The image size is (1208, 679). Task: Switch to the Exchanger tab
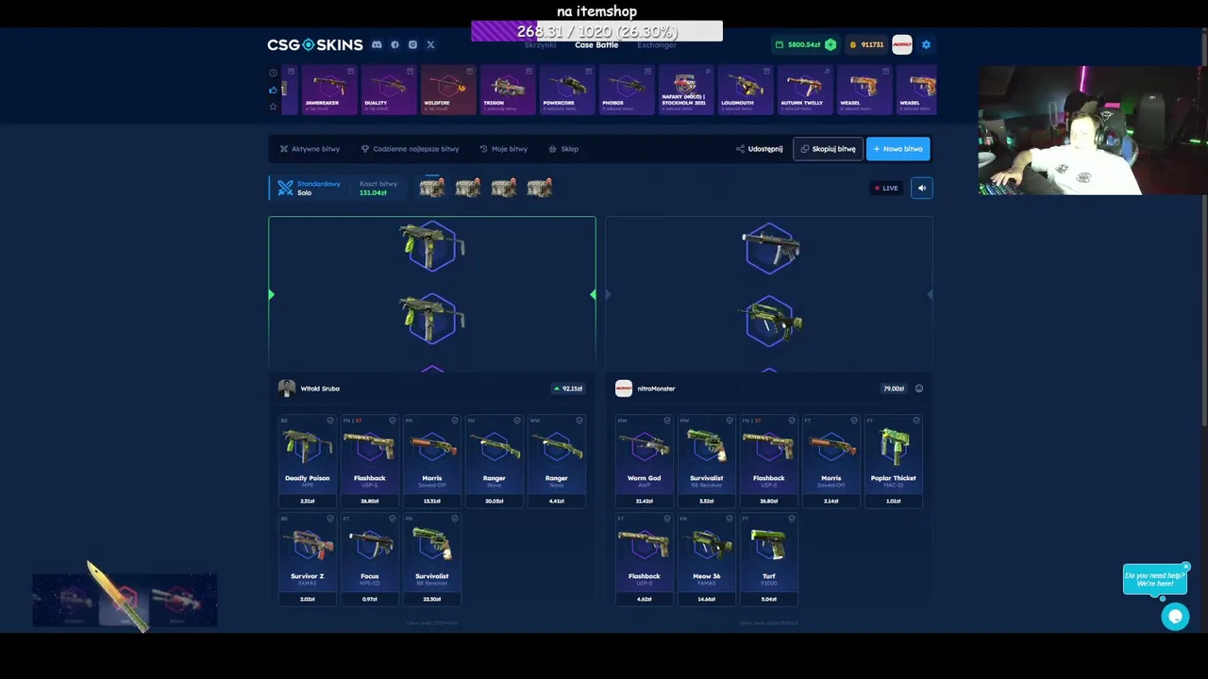point(657,45)
